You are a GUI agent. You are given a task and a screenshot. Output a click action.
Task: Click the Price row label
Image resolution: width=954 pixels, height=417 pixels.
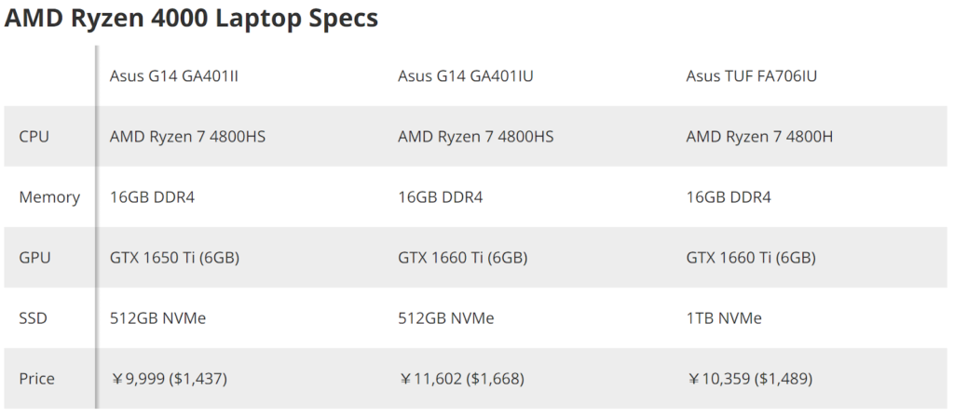[37, 379]
